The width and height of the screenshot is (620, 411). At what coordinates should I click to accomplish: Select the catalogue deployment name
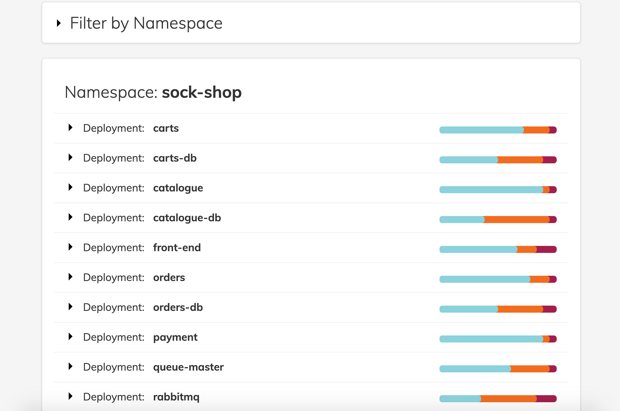click(x=178, y=188)
